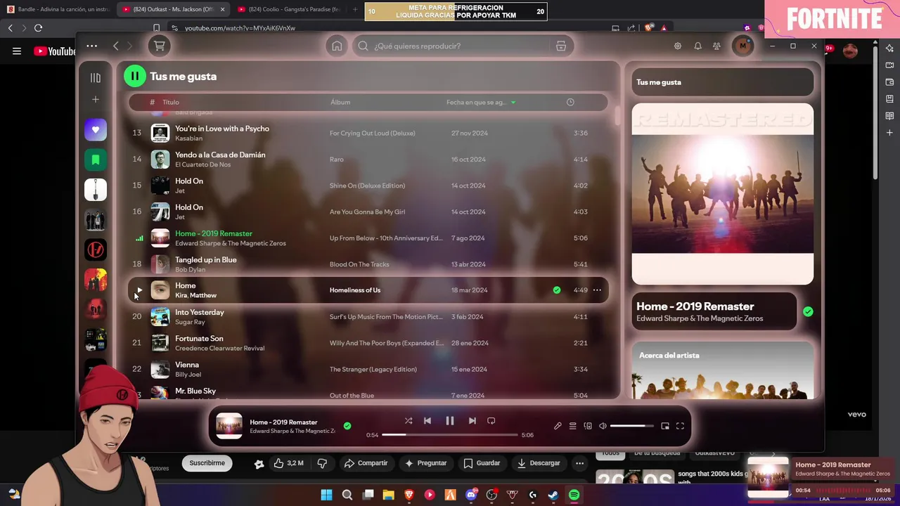The width and height of the screenshot is (900, 506).
Task: Click the plus create-playlist icon in the sidebar
Action: [x=96, y=99]
